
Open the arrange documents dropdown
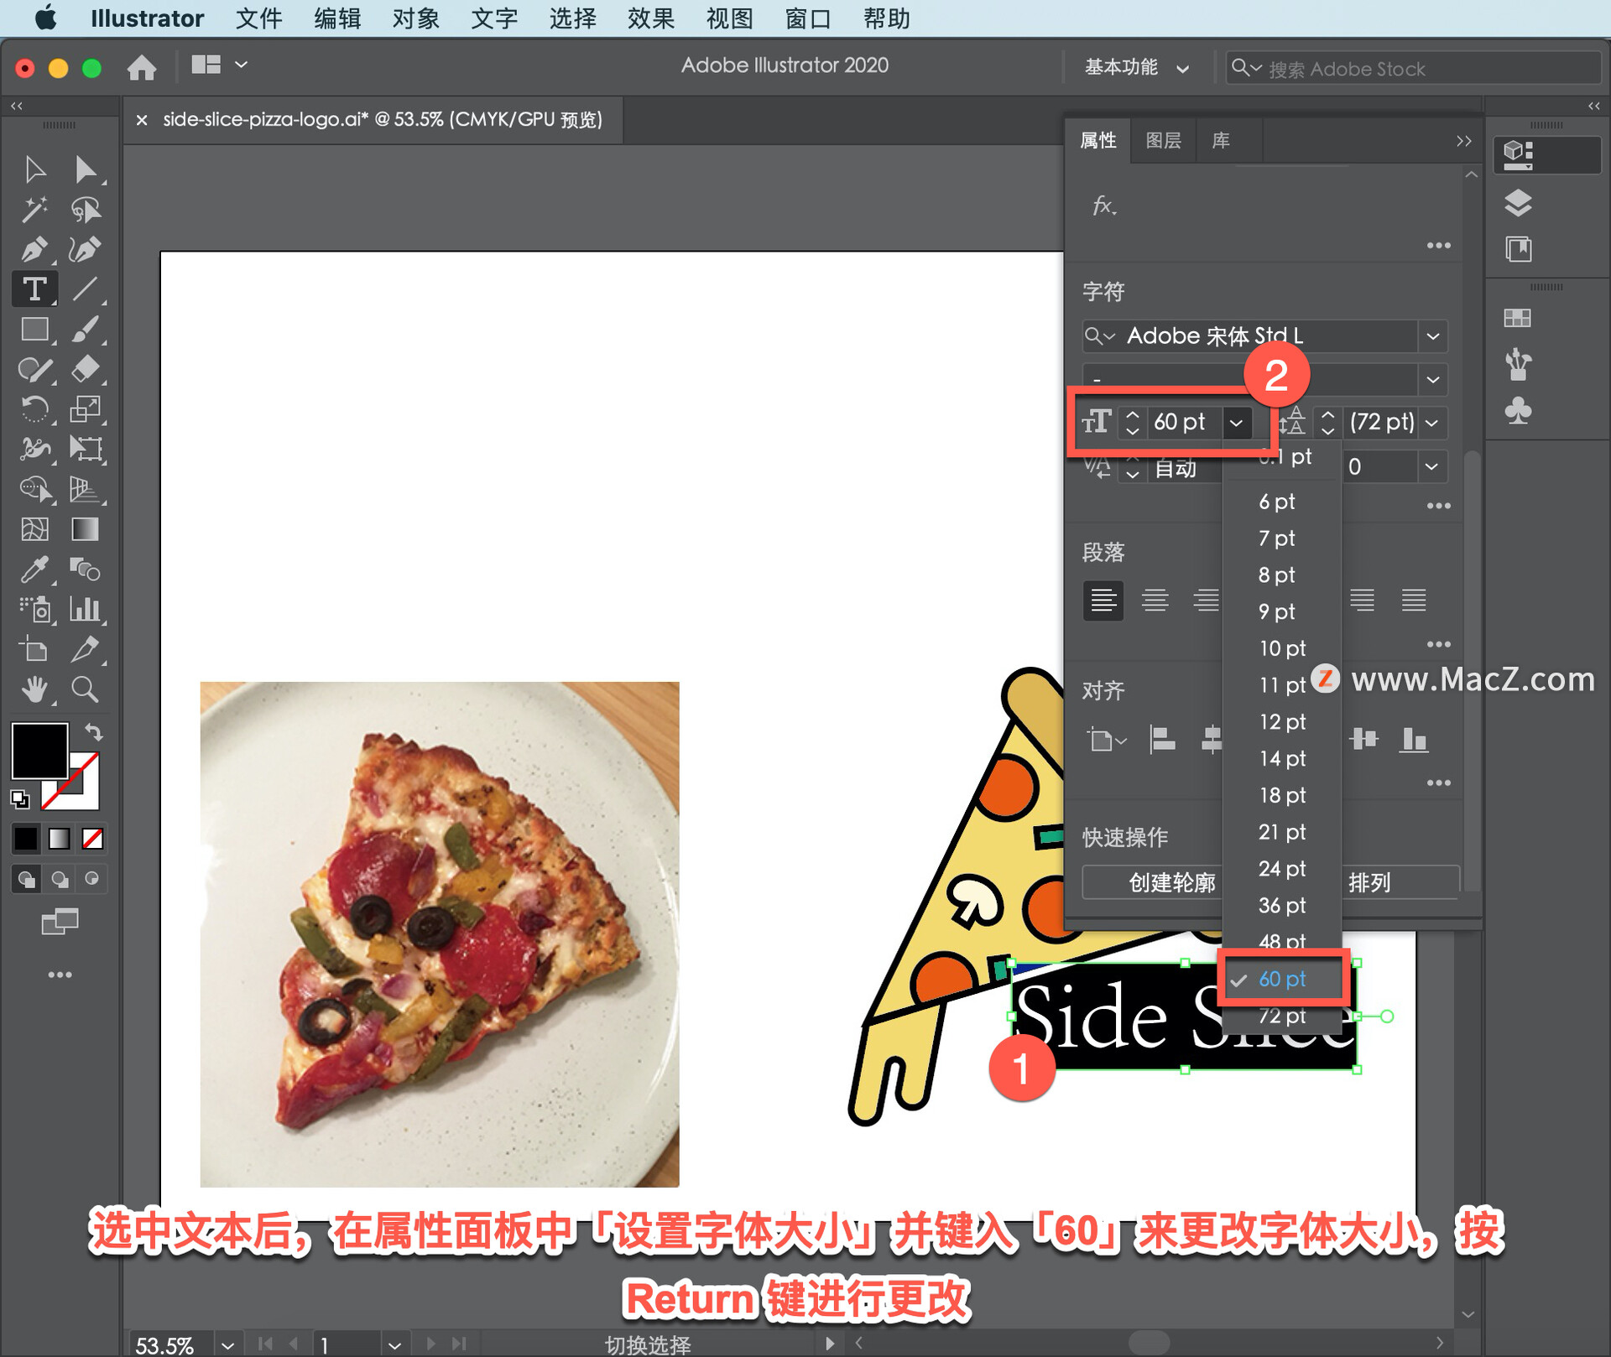pos(219,65)
